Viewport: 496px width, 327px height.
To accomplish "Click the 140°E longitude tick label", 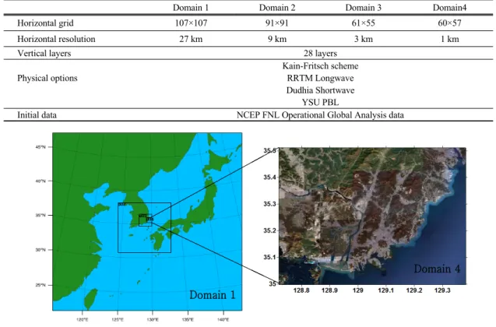I will [x=223, y=320].
